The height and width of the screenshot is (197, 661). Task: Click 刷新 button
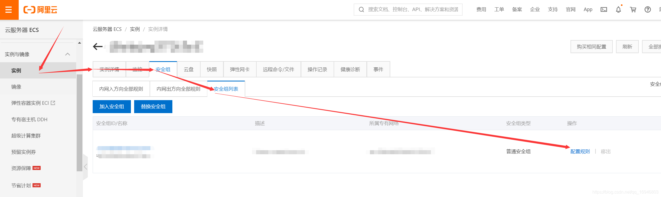(x=627, y=47)
